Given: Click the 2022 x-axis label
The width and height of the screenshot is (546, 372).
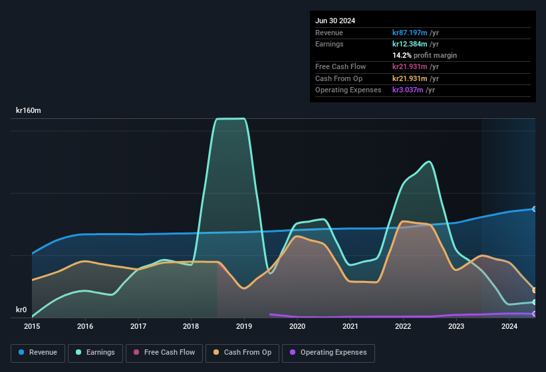Looking at the screenshot, I should click(x=403, y=326).
